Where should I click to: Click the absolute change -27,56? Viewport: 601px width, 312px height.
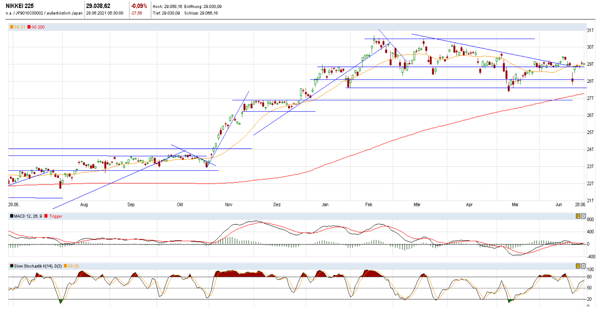[x=137, y=13]
